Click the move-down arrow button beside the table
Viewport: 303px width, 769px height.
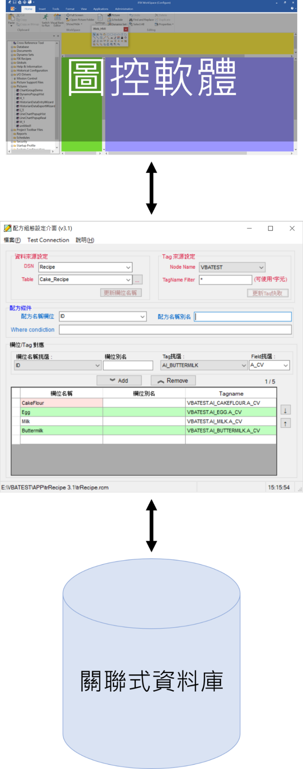[x=285, y=410]
